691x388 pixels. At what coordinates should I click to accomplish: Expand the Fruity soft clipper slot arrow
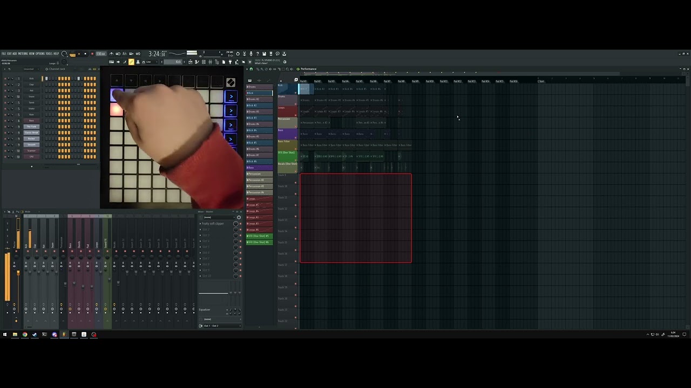[200, 224]
